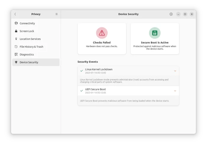Viewport: 207px width, 146px height.
Task: Close the Device Security window
Action: pos(192,14)
